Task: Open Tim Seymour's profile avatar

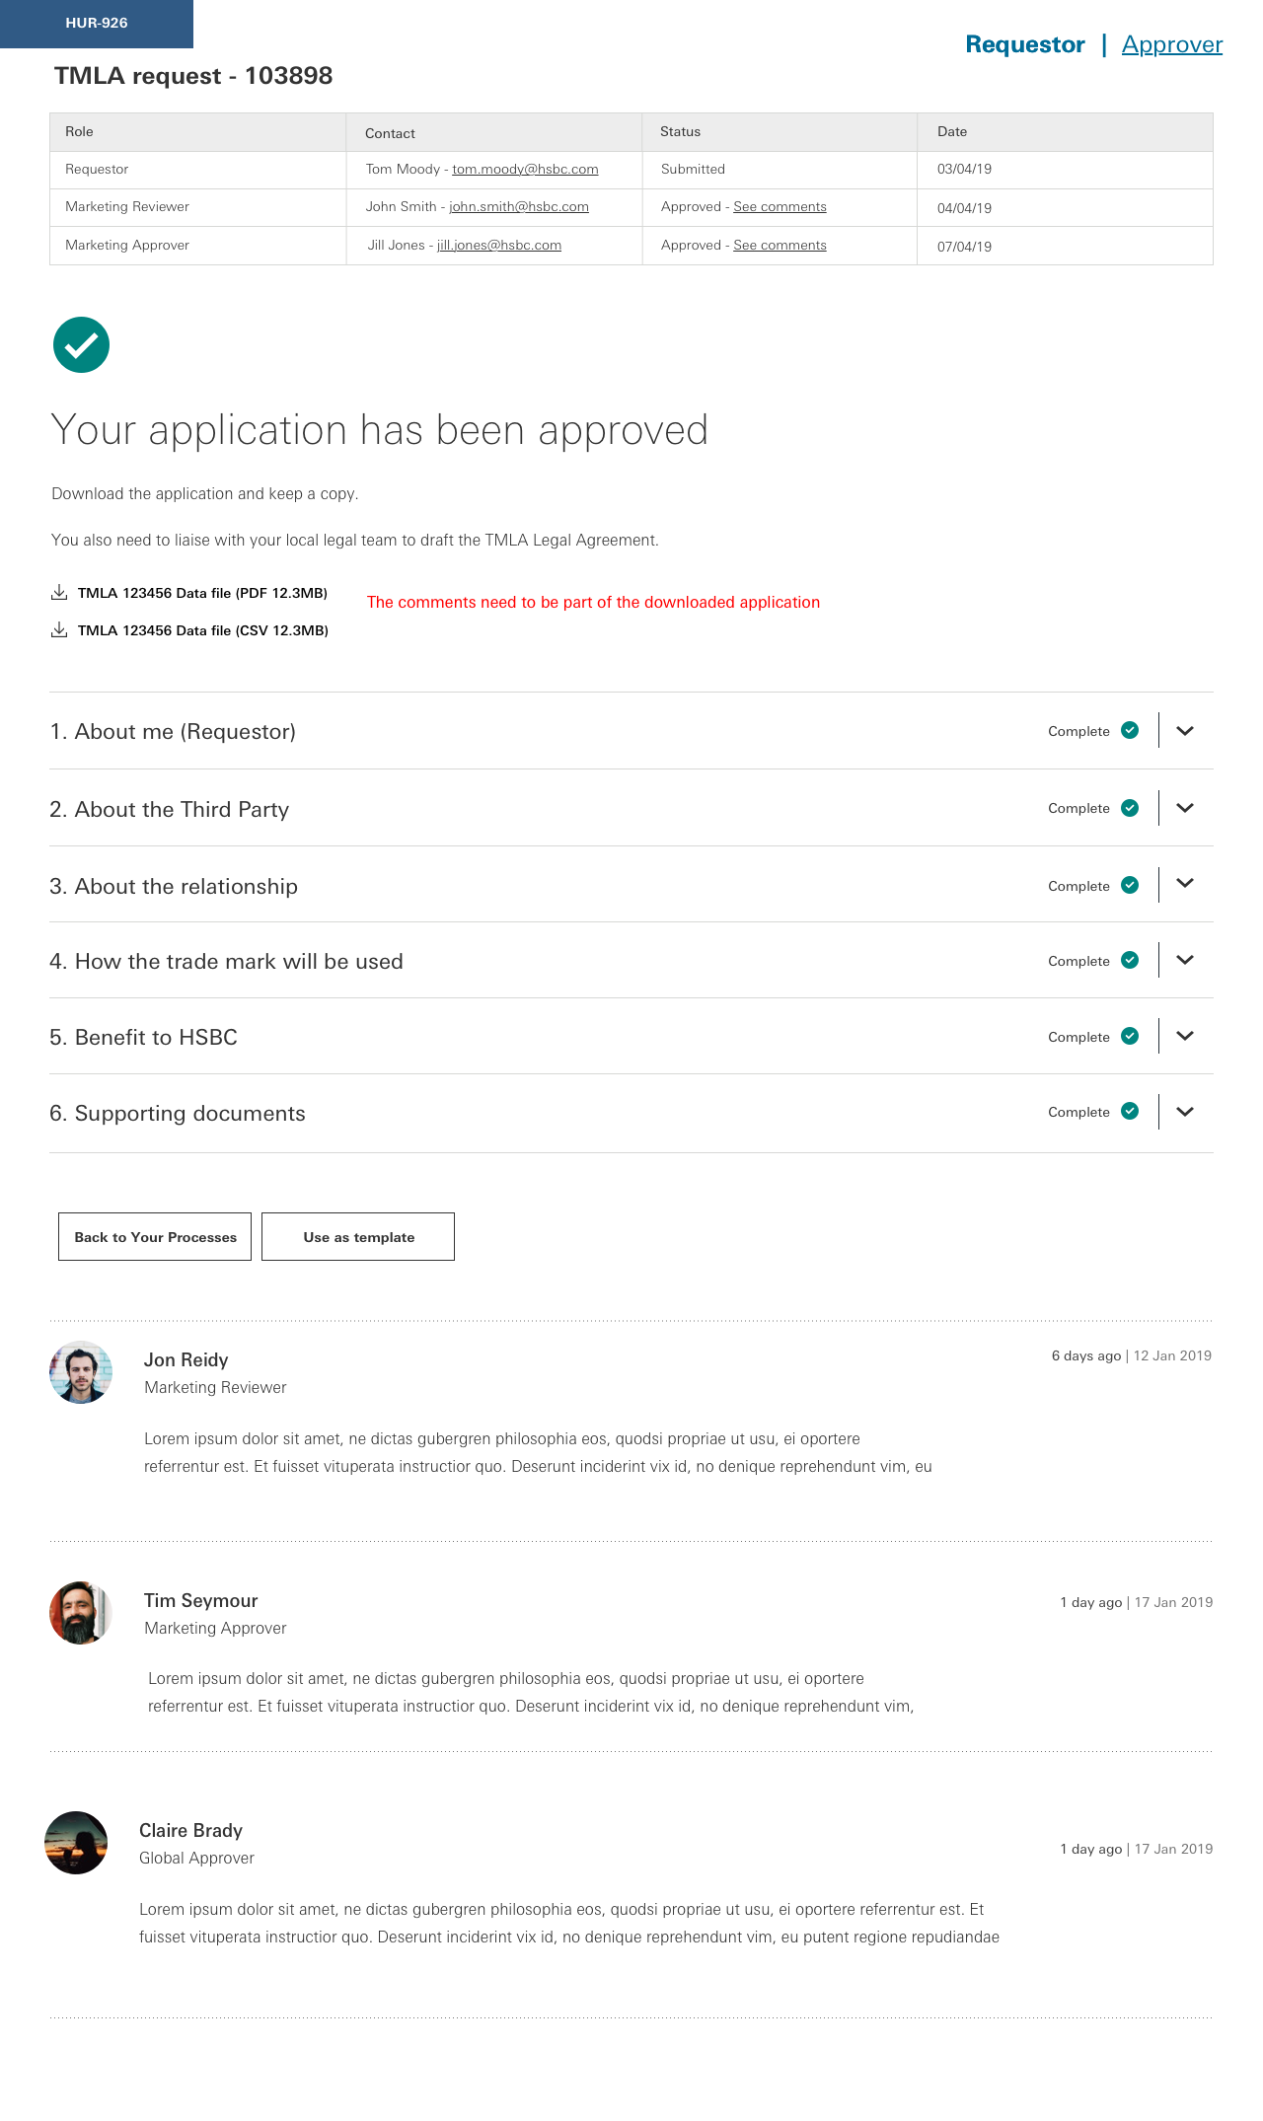Action: [x=81, y=1613]
